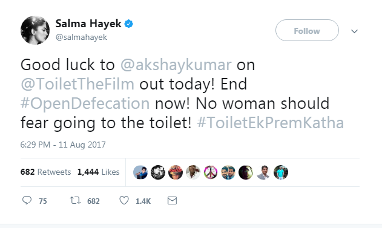Like the tweet with heart icon
Image resolution: width=382 pixels, height=228 pixels.
click(x=124, y=201)
